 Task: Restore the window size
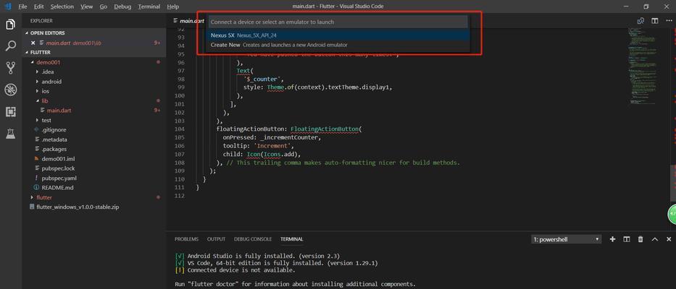[646, 7]
